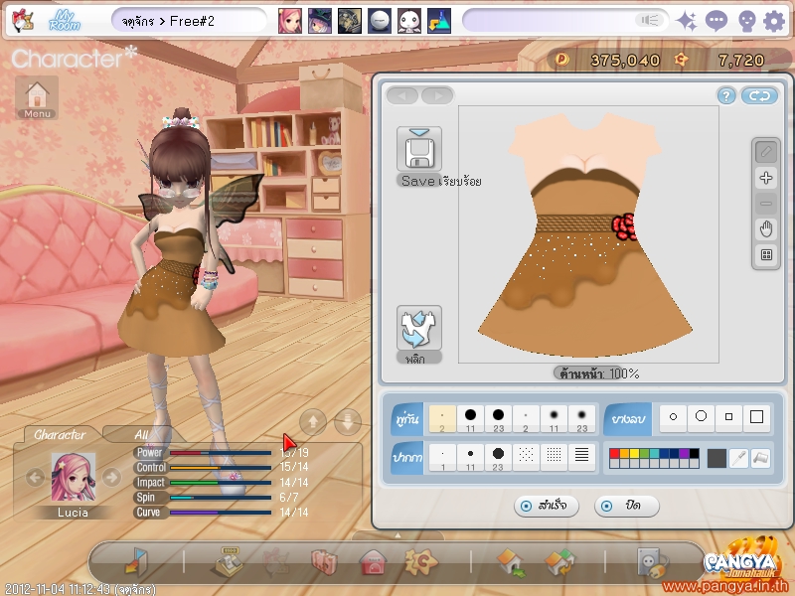Choose the large circle eraser

(x=701, y=417)
